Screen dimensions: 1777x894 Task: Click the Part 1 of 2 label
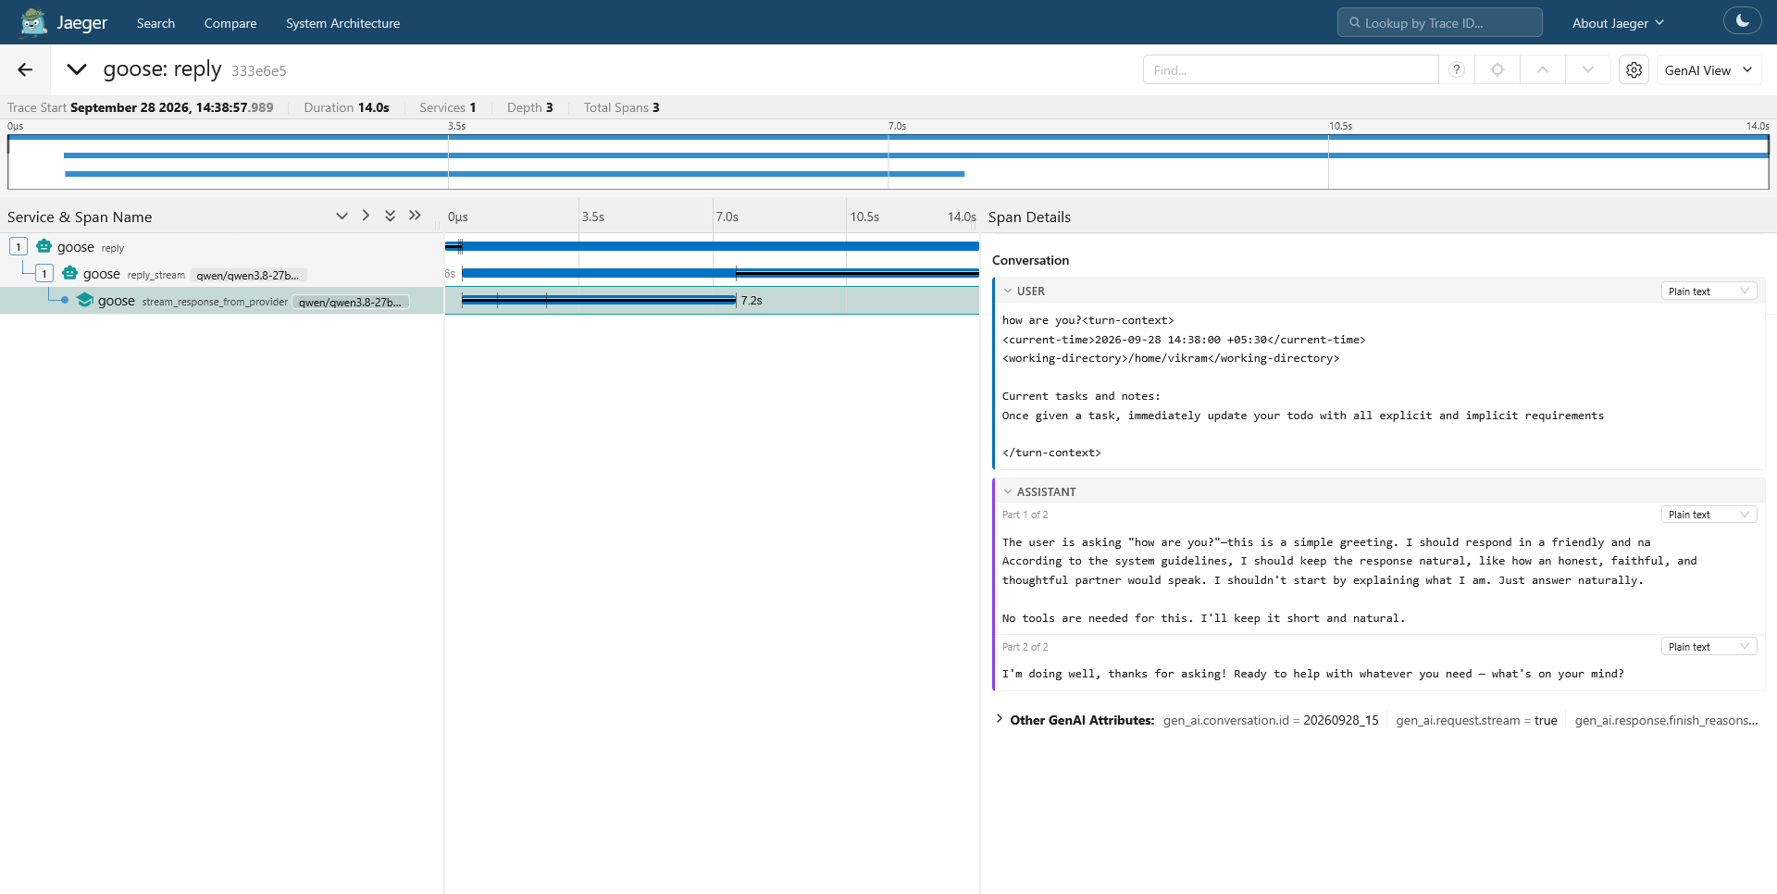(1025, 515)
